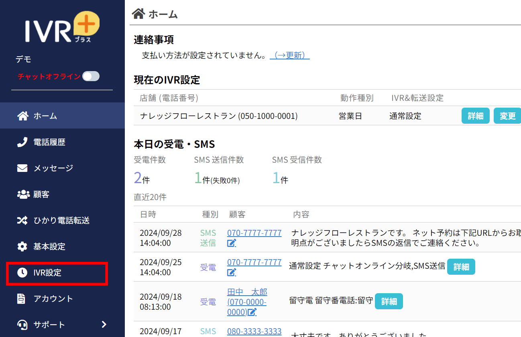The height and width of the screenshot is (337, 521).
Task: Open the 電話履歴 menu item
Action: [62, 142]
